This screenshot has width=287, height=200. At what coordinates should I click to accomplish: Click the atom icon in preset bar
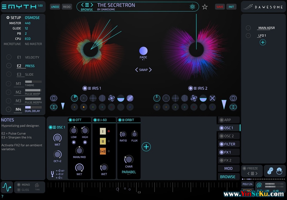(x=193, y=7)
